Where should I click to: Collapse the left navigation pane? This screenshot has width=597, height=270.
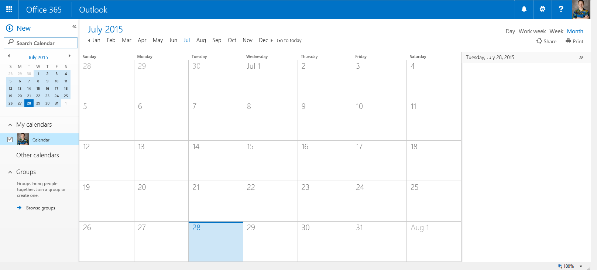point(74,26)
